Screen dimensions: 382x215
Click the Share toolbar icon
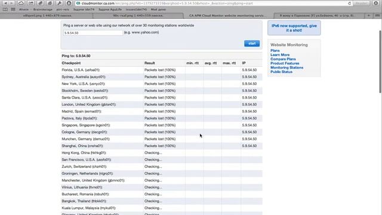[30, 3]
